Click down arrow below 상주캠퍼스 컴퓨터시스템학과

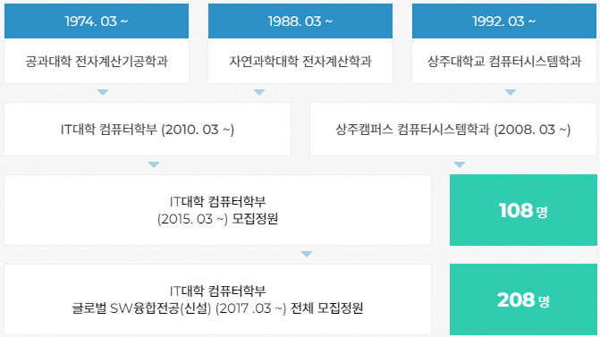pos(460,164)
